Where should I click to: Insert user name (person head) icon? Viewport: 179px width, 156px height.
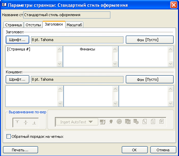(x=111, y=122)
